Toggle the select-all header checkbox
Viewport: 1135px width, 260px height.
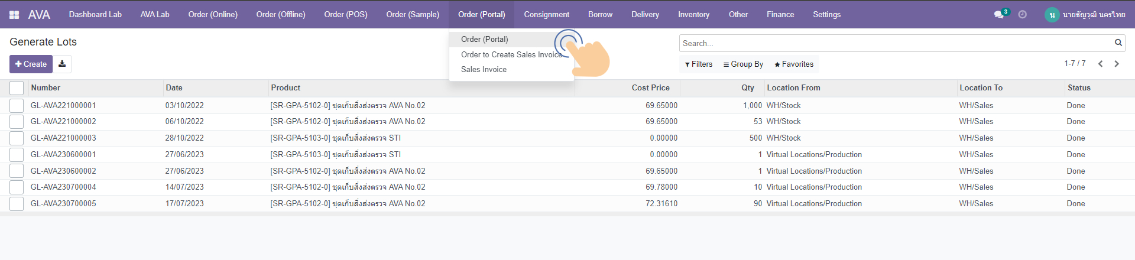[x=17, y=88]
